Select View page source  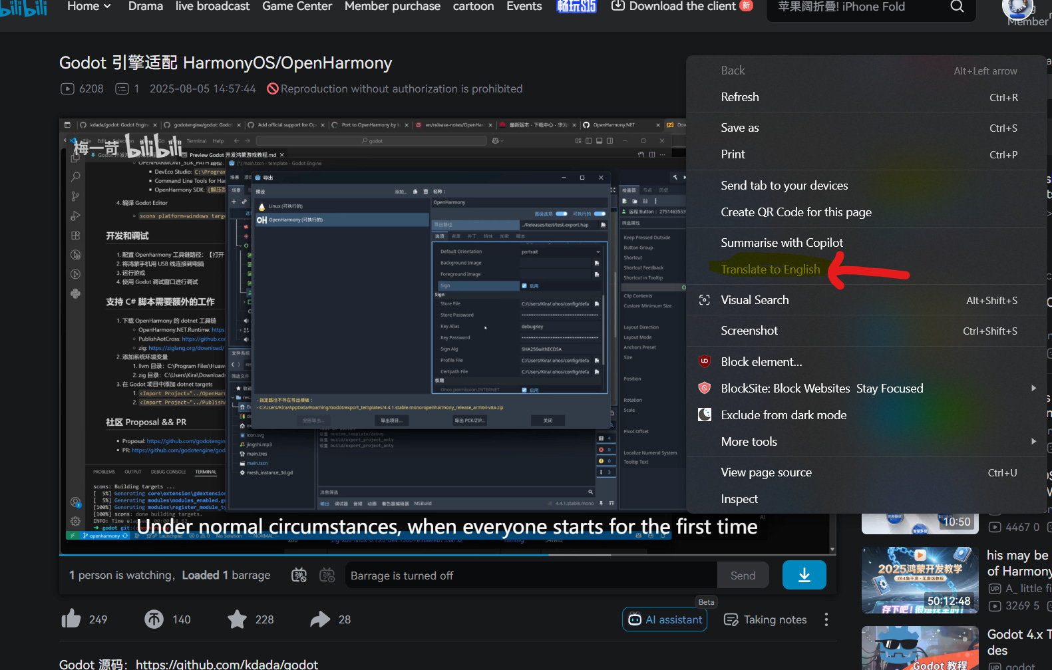(x=866, y=472)
